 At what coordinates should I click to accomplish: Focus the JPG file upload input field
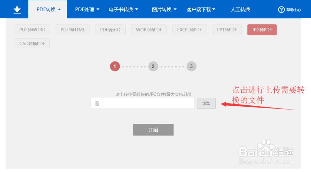coord(142,103)
